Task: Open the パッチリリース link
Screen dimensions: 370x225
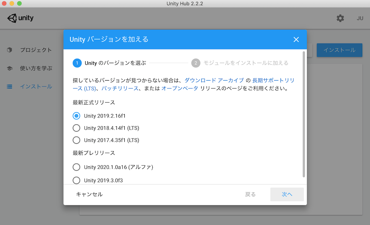Action: coord(120,88)
